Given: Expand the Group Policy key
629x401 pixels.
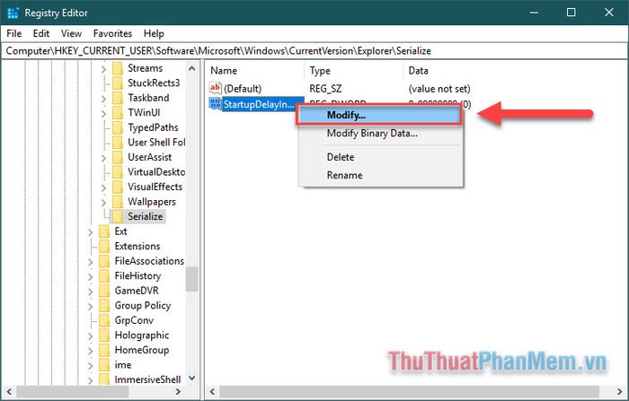Looking at the screenshot, I should tap(90, 306).
